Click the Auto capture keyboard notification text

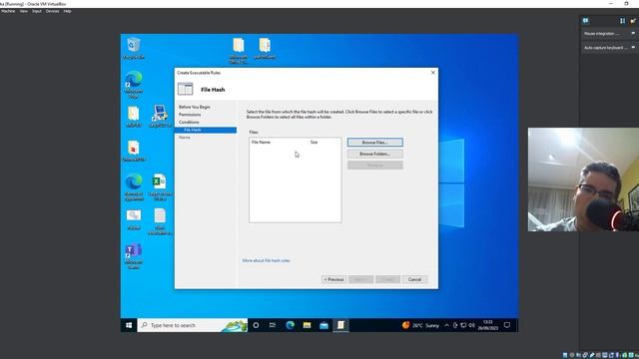pos(606,48)
